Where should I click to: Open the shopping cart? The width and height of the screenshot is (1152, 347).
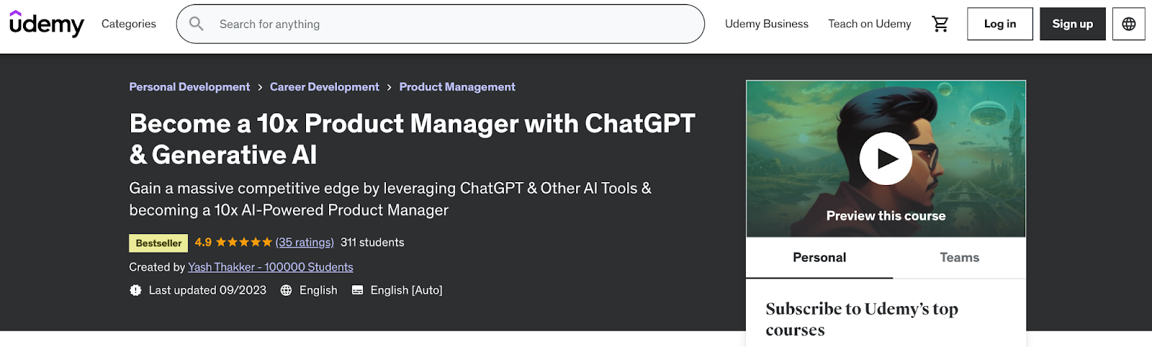[x=940, y=24]
